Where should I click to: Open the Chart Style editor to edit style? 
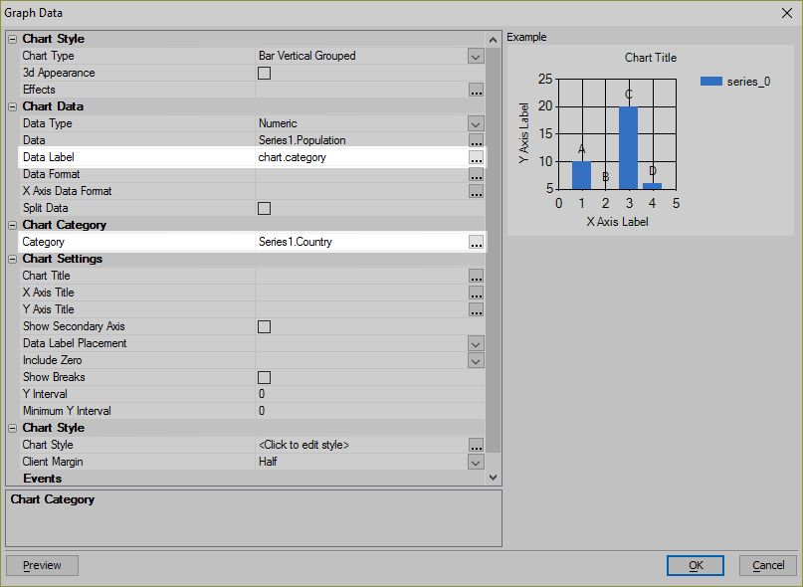point(476,445)
